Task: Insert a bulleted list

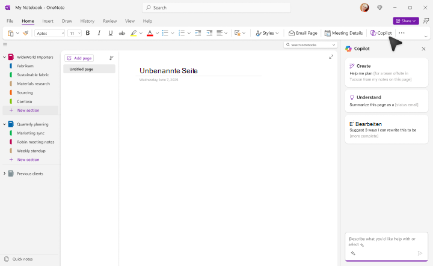Action: click(165, 33)
